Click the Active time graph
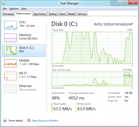The image size is (139, 127). (92, 48)
